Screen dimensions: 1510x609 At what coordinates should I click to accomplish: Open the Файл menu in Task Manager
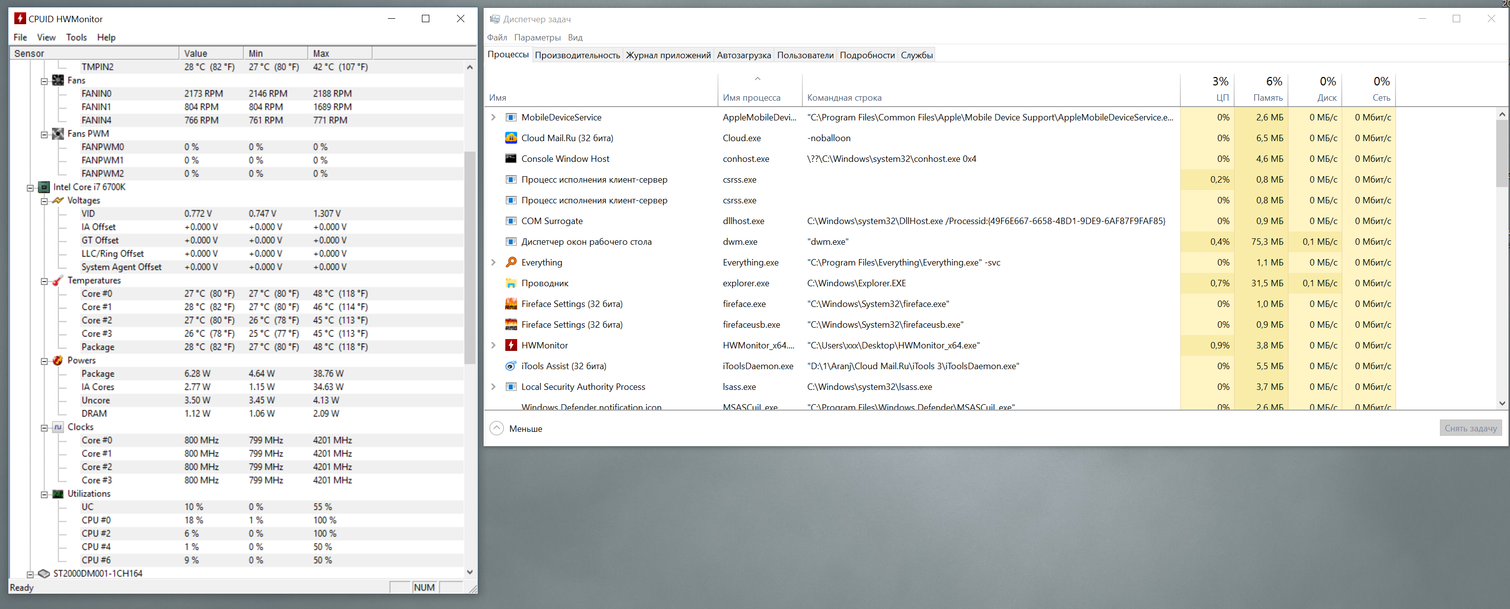[497, 37]
